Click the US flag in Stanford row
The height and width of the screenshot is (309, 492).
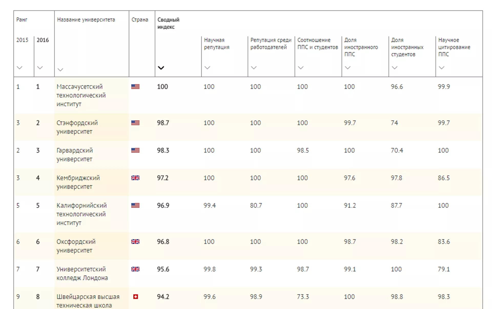coord(135,123)
